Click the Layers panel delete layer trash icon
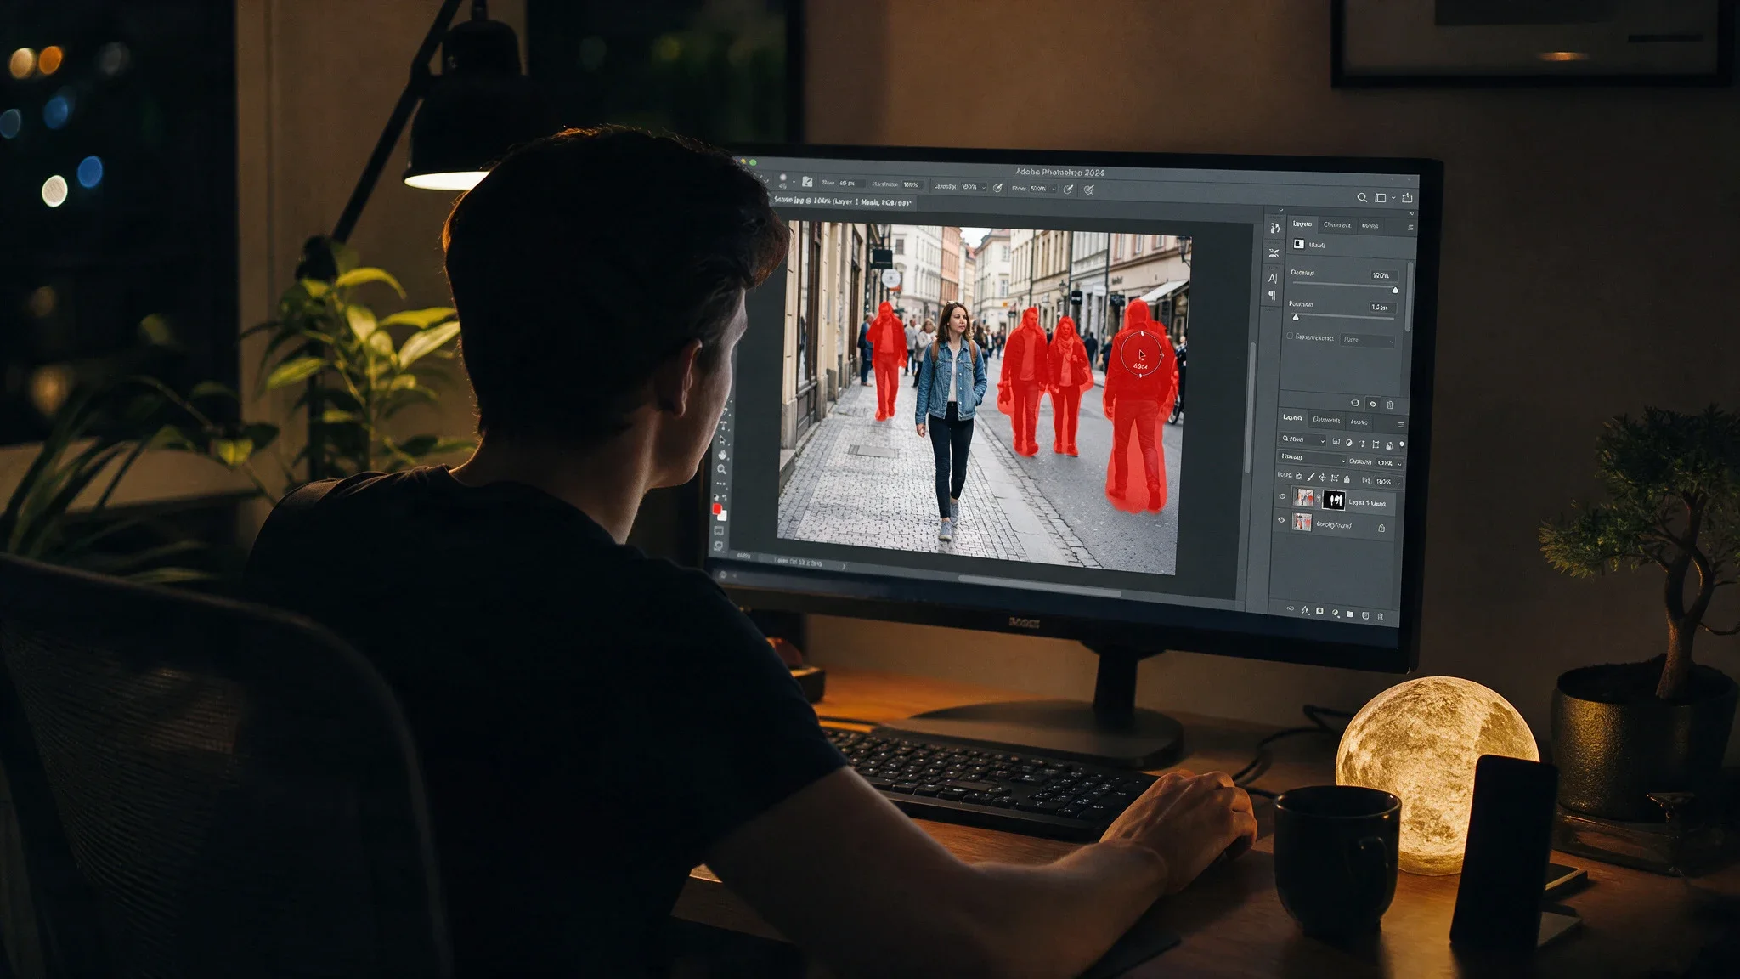 (1381, 616)
